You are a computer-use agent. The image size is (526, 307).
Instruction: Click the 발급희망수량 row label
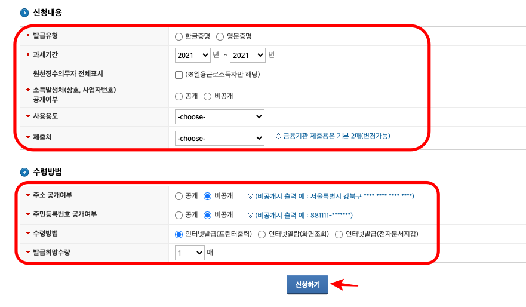[x=52, y=252]
